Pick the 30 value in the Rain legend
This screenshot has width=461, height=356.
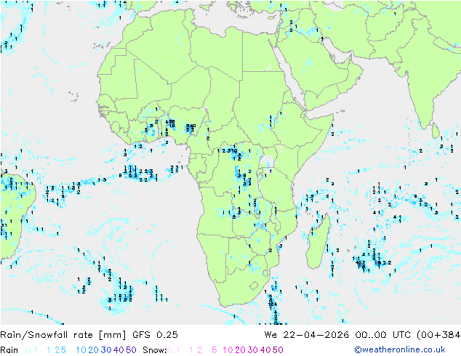pos(106,350)
